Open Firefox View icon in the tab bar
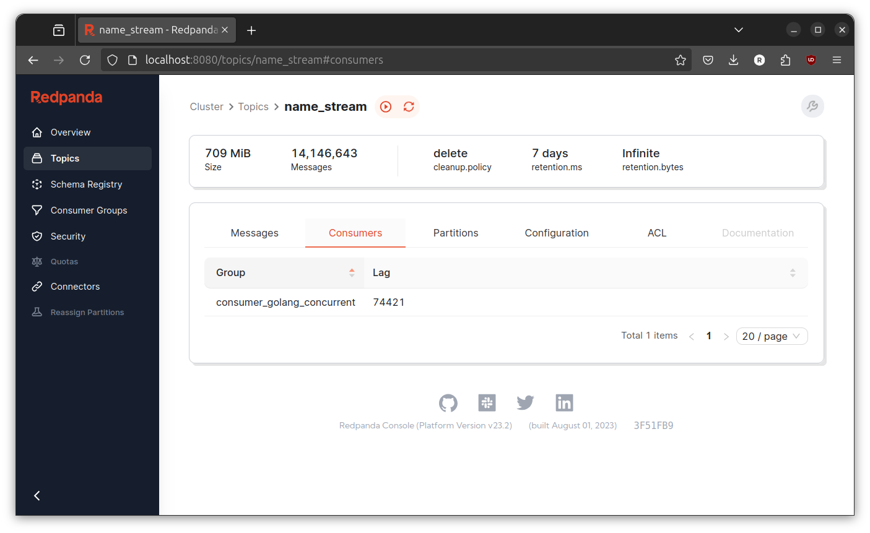 pyautogui.click(x=59, y=30)
